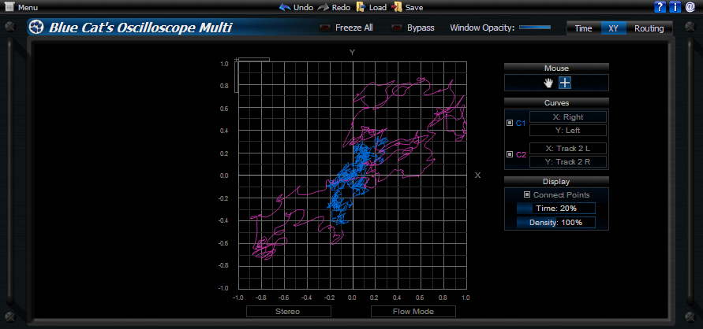Open the C2 X: Track 2 L dropdown

(567, 149)
